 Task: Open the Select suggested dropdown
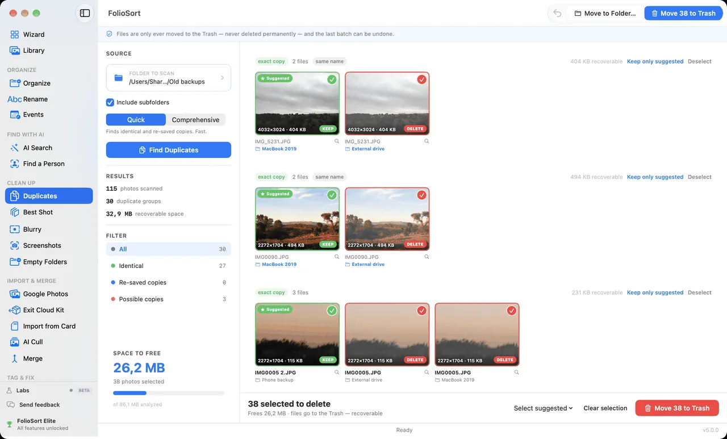pyautogui.click(x=543, y=408)
